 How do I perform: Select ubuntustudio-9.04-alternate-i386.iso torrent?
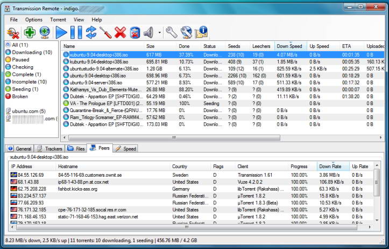click(223, 68)
